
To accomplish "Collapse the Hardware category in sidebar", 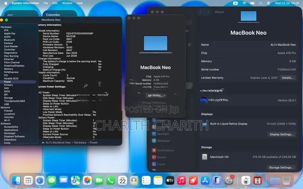I will pos(6,27).
